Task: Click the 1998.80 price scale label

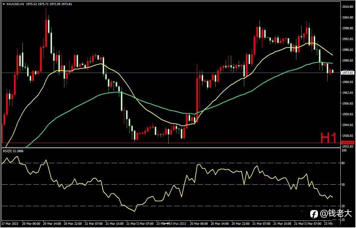Action: click(348, 28)
